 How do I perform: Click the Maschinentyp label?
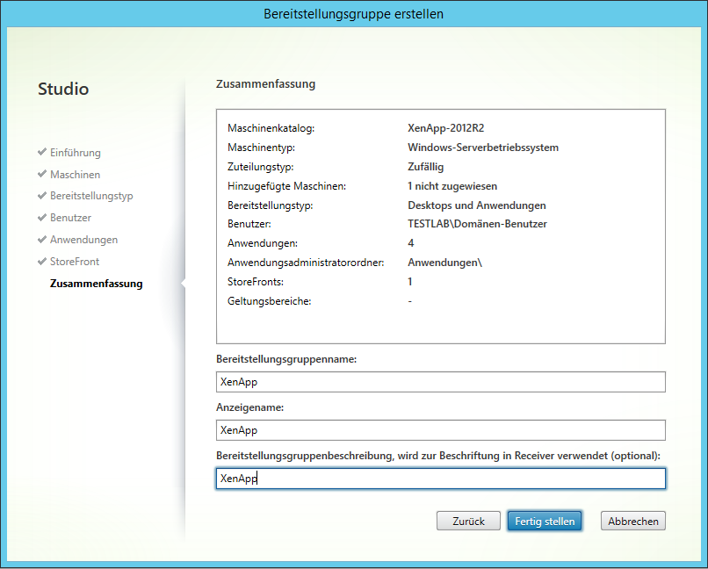click(261, 148)
